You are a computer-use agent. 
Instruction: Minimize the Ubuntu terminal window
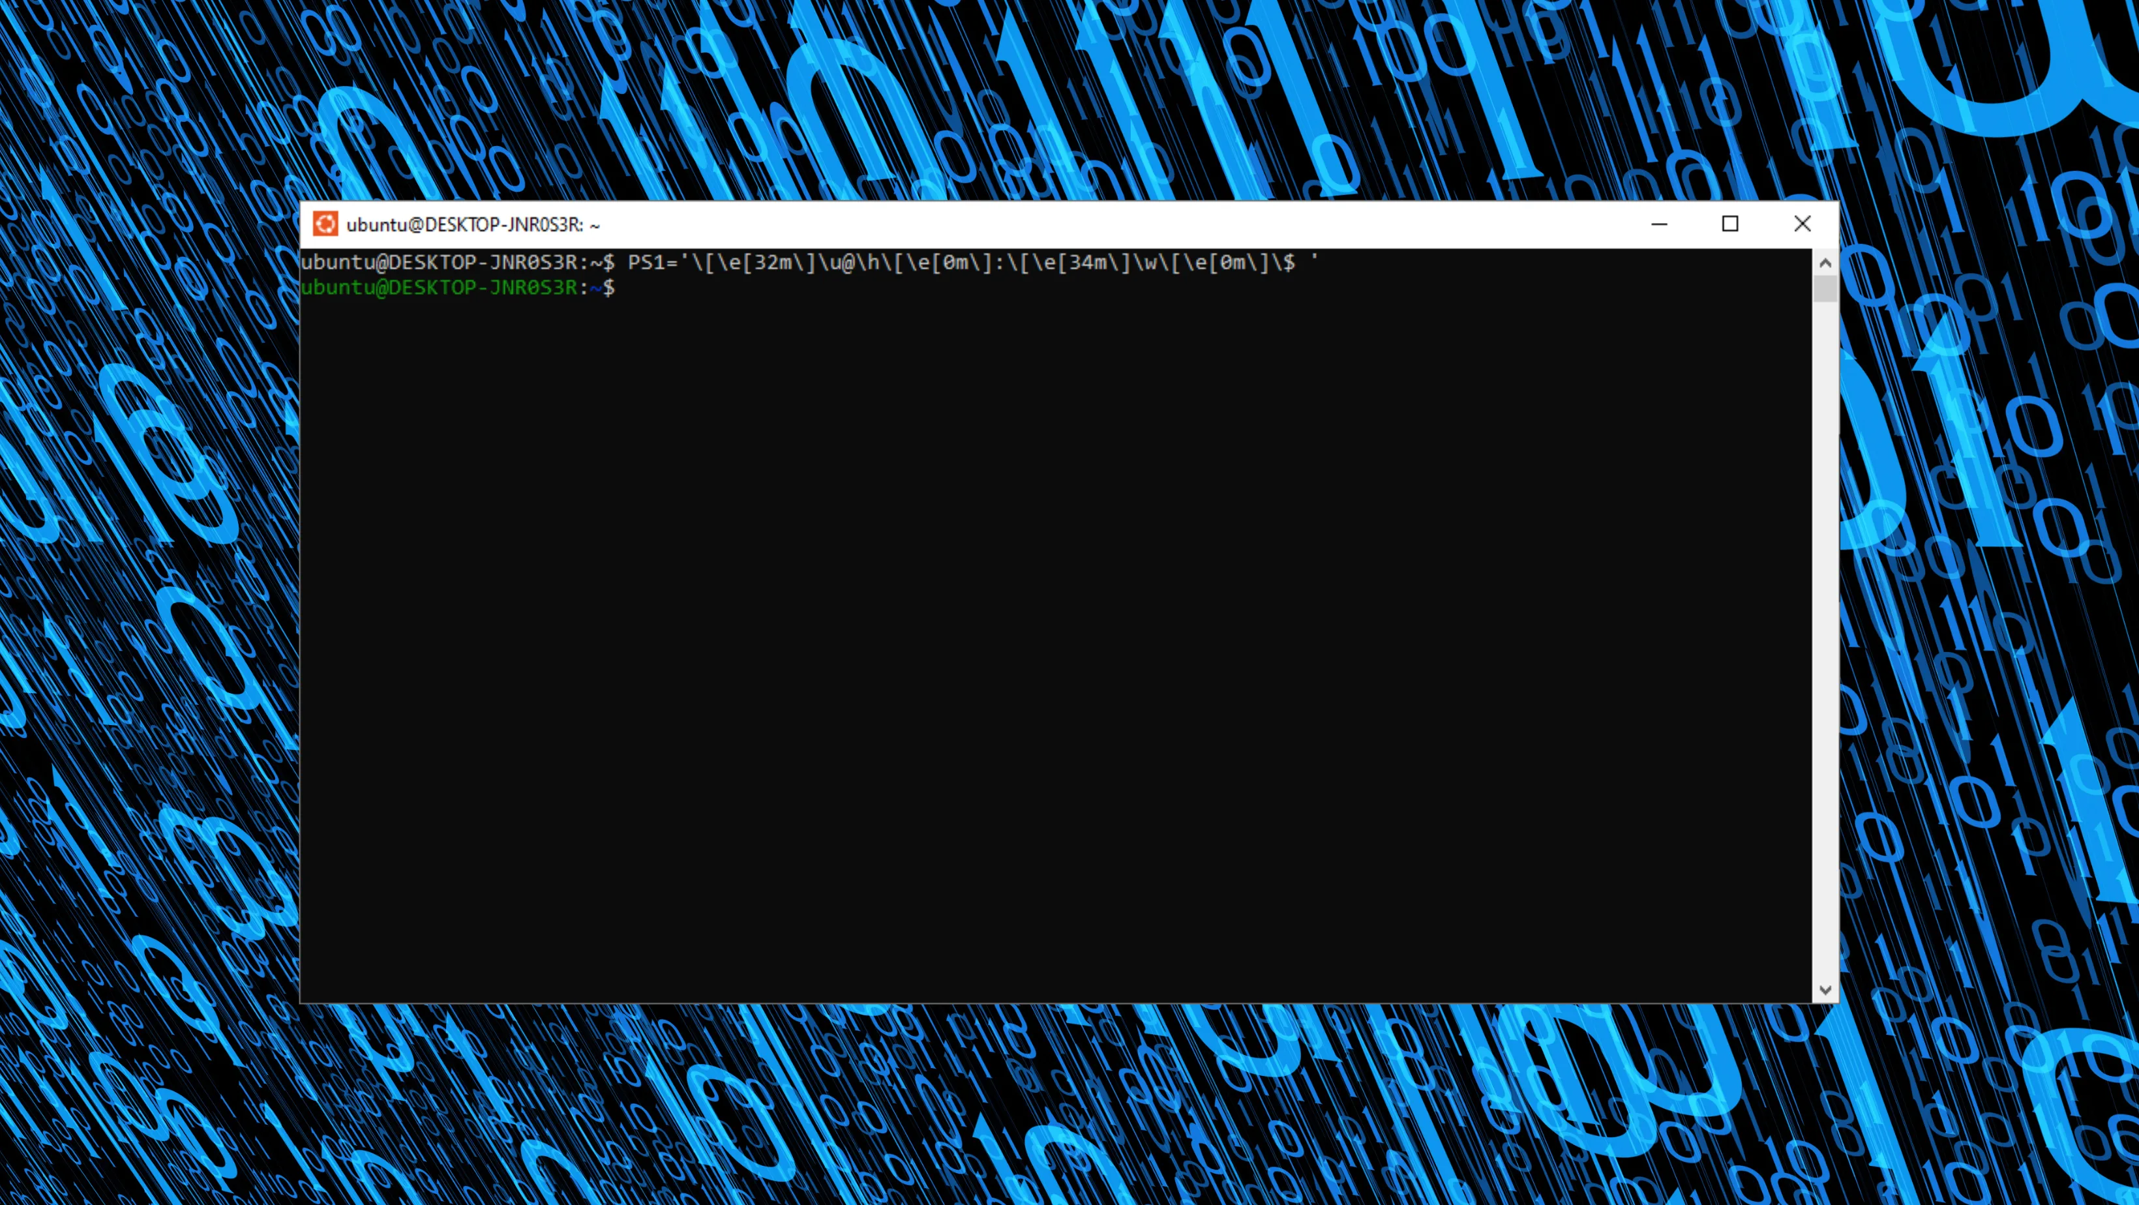(1659, 224)
